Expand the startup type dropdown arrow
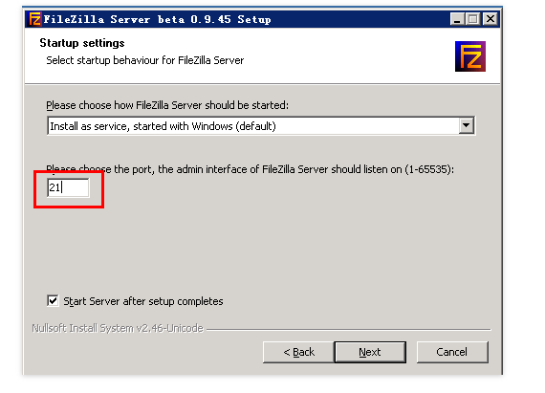 [x=466, y=125]
